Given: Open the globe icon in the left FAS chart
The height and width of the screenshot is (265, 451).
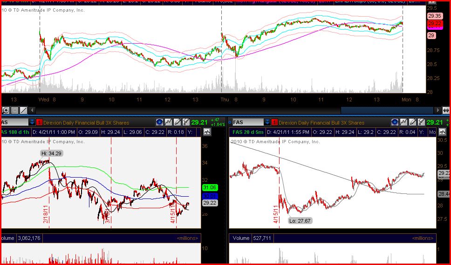Looking at the screenshot, I should click(x=159, y=122).
